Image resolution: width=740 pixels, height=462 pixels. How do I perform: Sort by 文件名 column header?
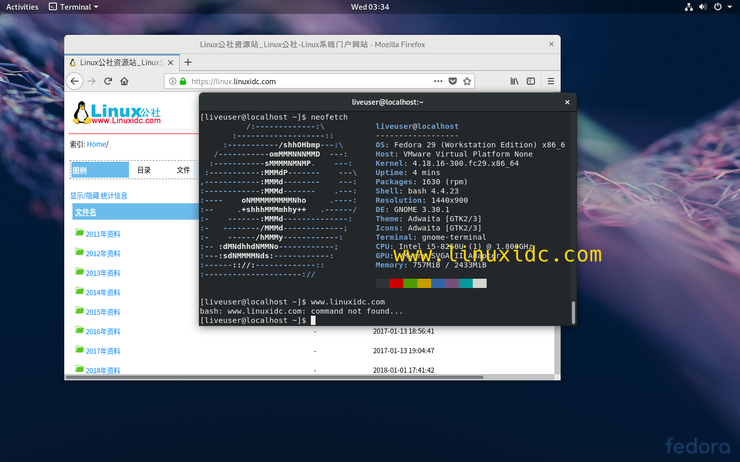coord(86,212)
